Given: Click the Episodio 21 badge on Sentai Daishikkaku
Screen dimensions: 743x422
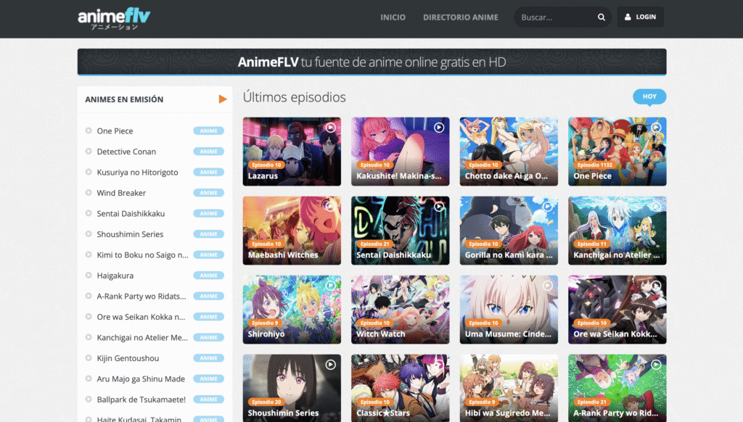Looking at the screenshot, I should [375, 244].
